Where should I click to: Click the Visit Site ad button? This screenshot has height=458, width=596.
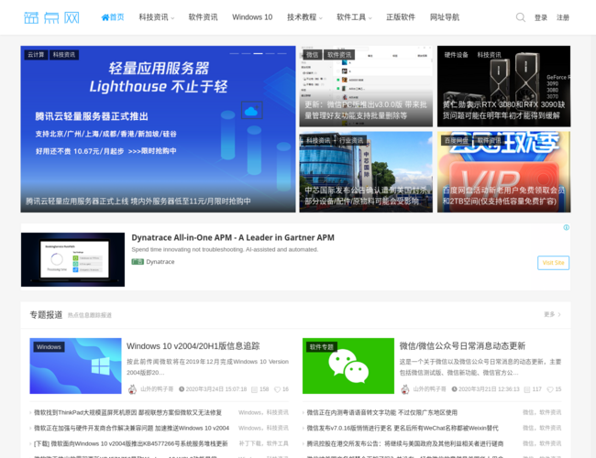[553, 263]
